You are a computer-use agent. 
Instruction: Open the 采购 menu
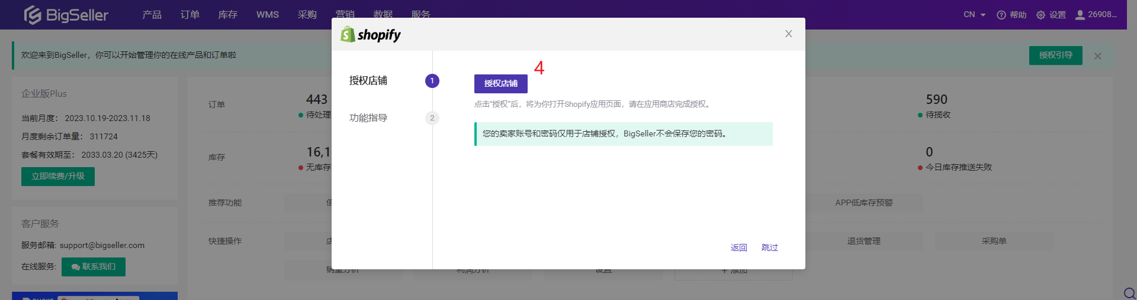coord(307,15)
